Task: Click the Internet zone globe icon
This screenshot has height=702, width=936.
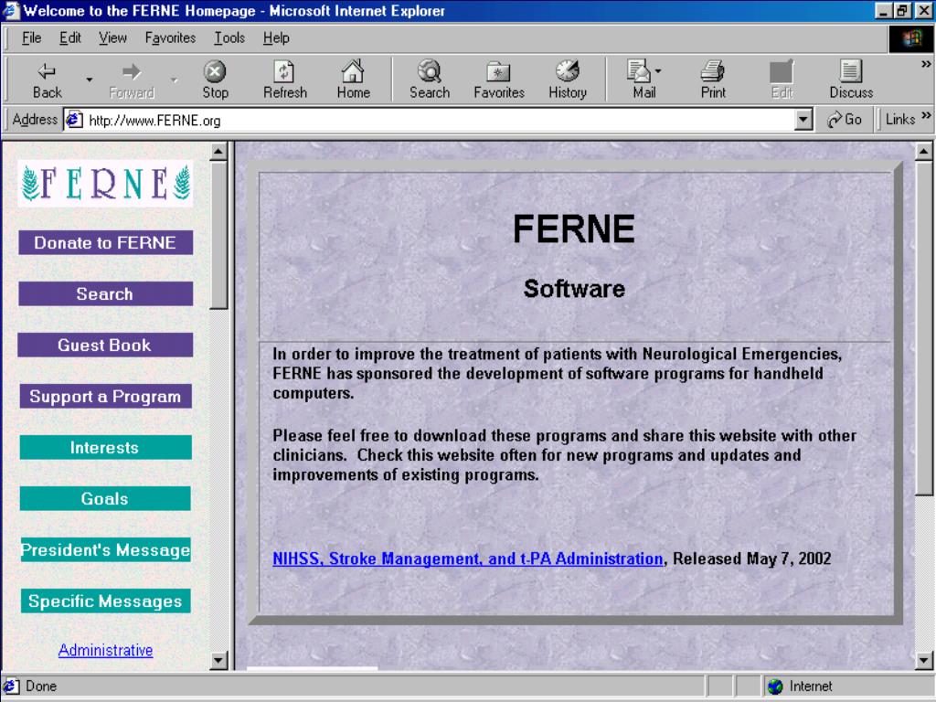Action: click(775, 686)
